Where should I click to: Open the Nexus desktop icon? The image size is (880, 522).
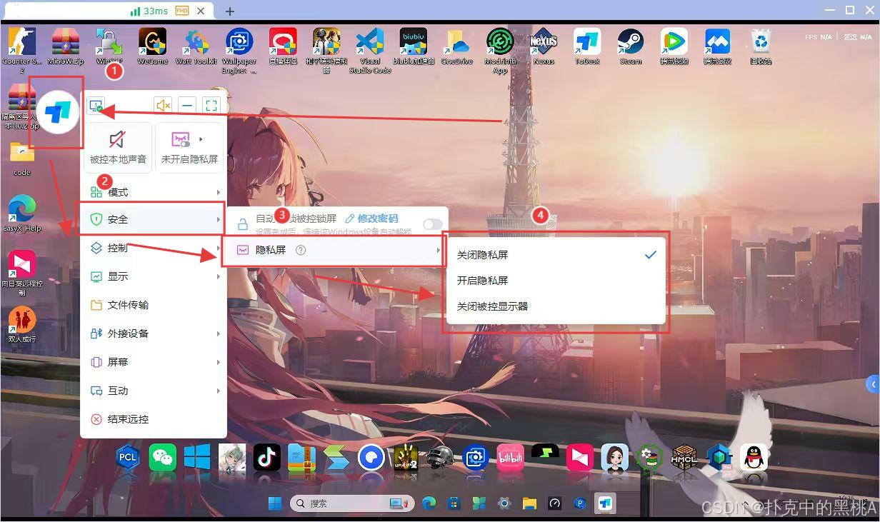coord(544,46)
